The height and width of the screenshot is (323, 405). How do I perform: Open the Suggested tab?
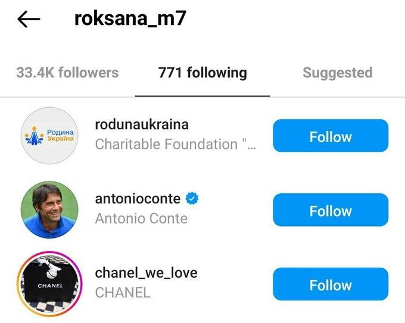[x=337, y=73]
